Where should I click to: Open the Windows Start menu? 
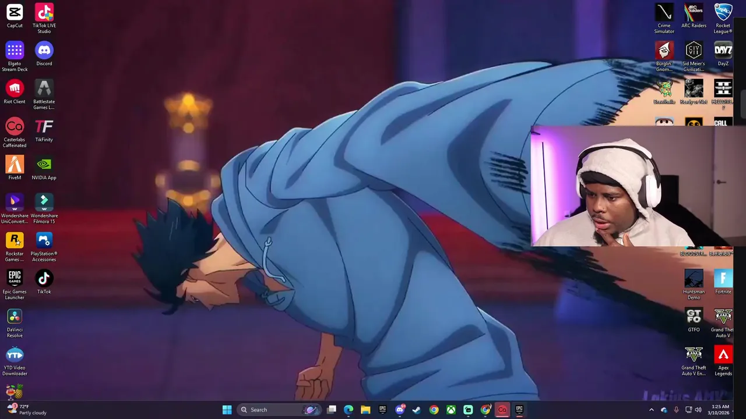tap(227, 410)
